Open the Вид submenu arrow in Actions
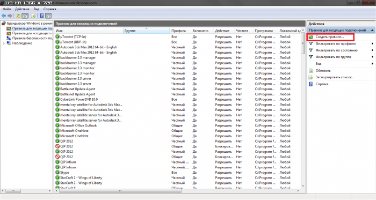376x200 pixels. [x=372, y=64]
